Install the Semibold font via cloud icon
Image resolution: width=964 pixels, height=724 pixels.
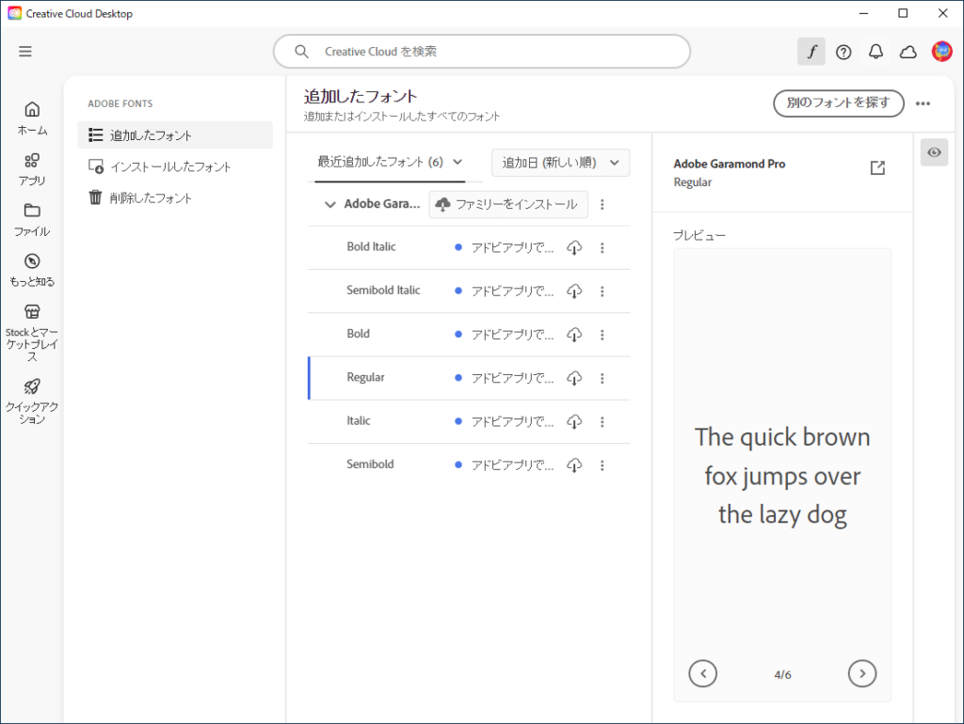click(574, 465)
